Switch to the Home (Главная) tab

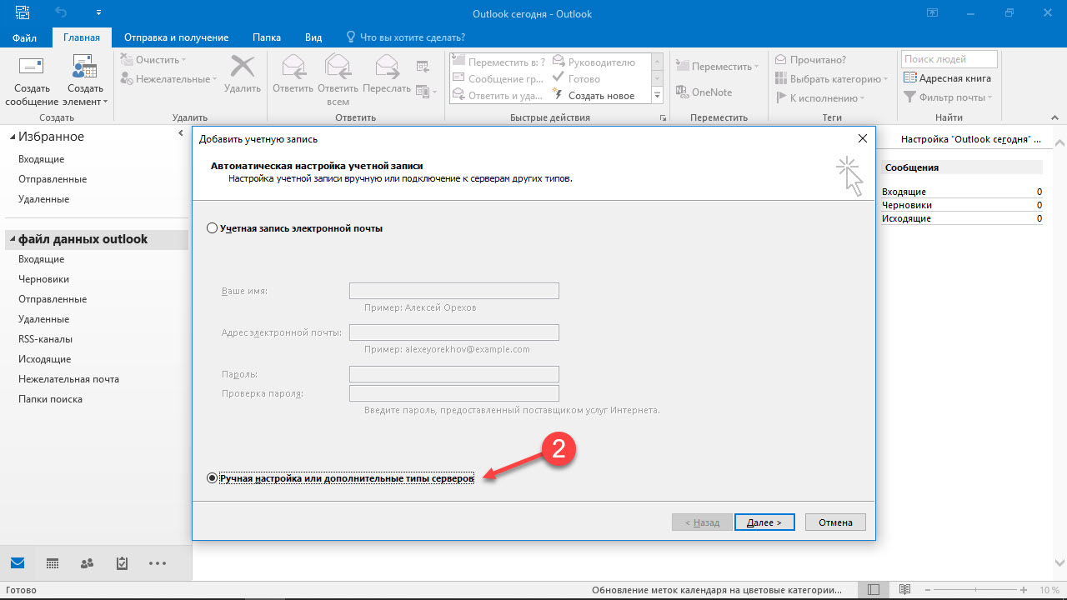coord(82,37)
